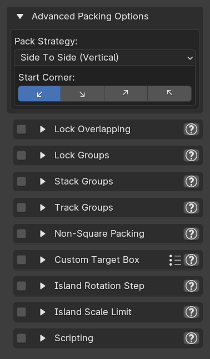Enable the Lock Overlapping checkbox
The height and width of the screenshot is (359, 210).
[22, 129]
